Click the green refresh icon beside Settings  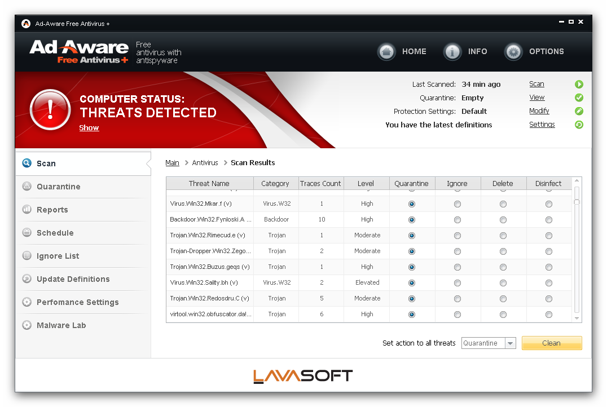pyautogui.click(x=579, y=125)
